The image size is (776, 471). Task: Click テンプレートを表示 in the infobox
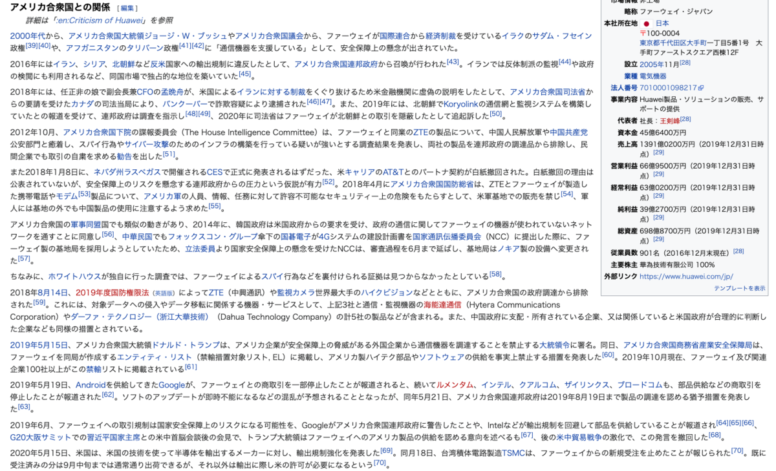[739, 288]
